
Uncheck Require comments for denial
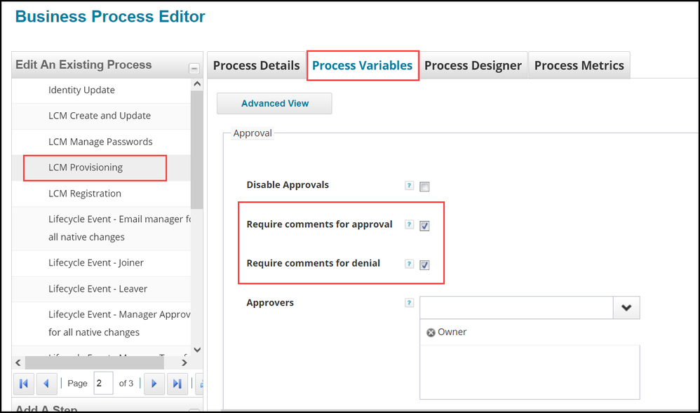pyautogui.click(x=424, y=265)
